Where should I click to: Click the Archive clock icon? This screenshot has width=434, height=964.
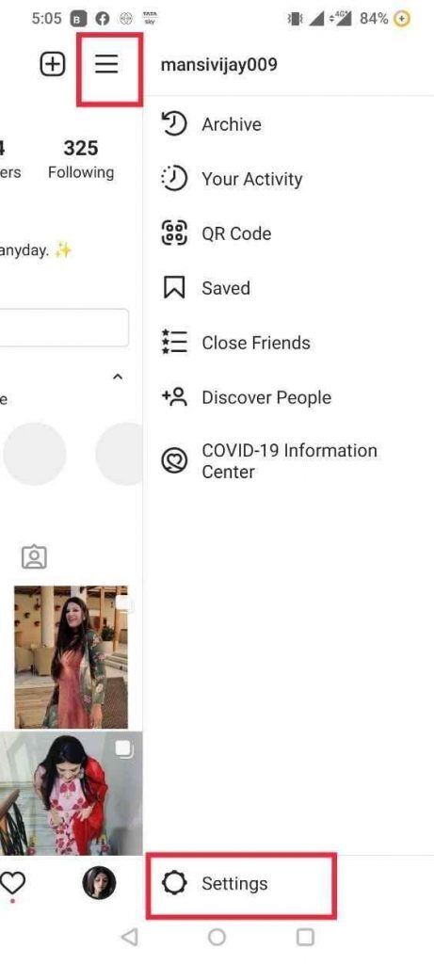173,123
